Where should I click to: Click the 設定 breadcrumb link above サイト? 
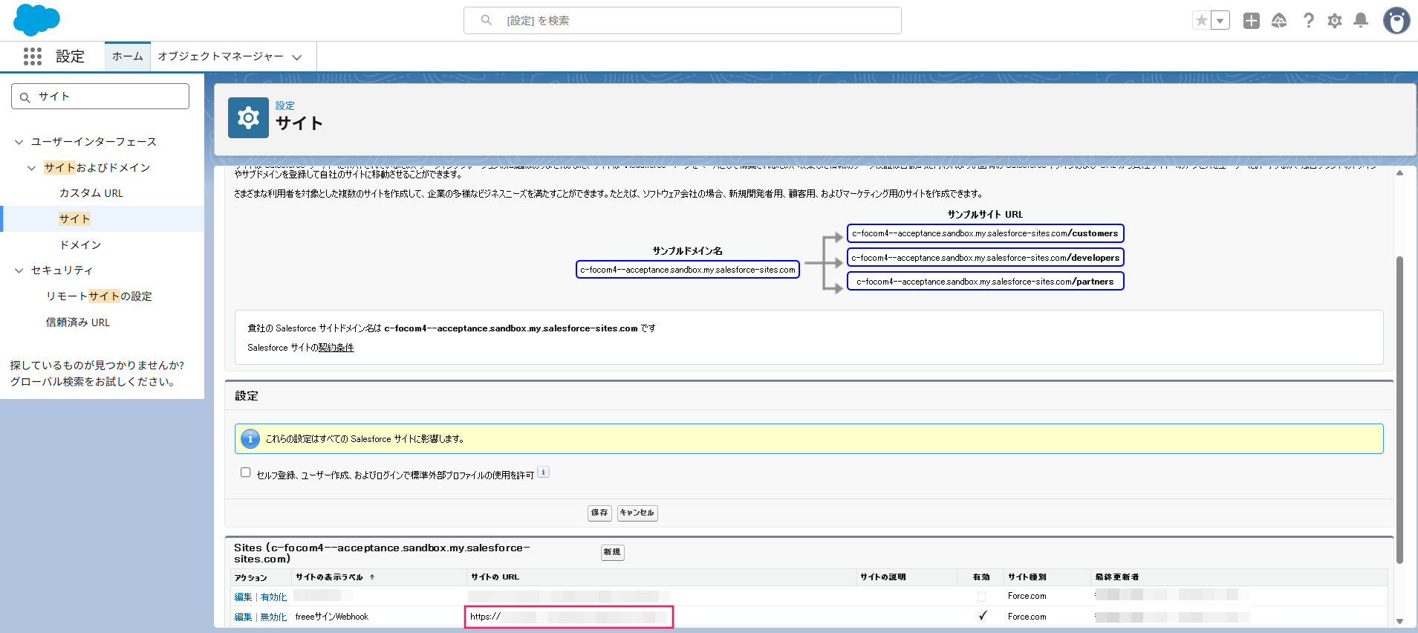tap(285, 105)
